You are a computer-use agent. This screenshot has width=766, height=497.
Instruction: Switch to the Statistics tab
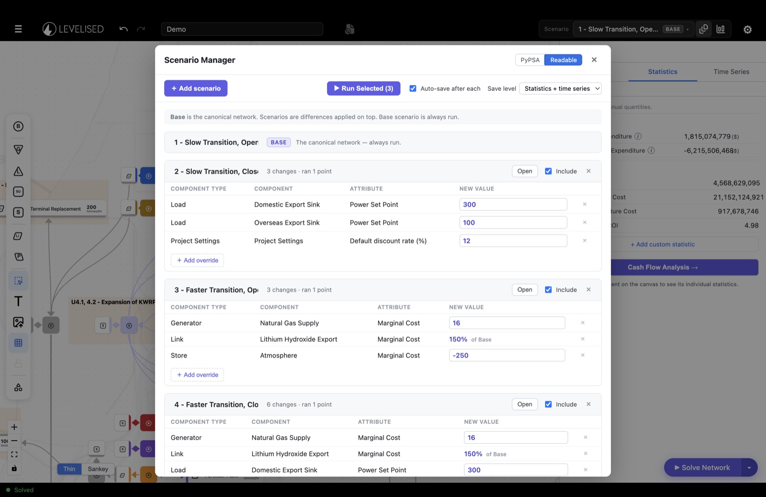tap(663, 72)
